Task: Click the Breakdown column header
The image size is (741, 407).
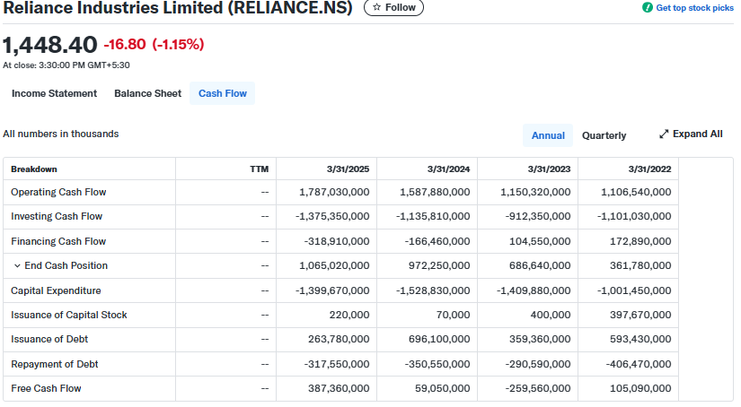Action: click(x=34, y=169)
